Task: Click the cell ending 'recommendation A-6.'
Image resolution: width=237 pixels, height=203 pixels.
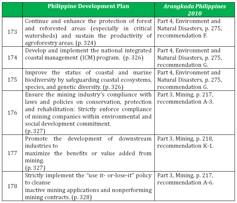Action: coord(195,186)
